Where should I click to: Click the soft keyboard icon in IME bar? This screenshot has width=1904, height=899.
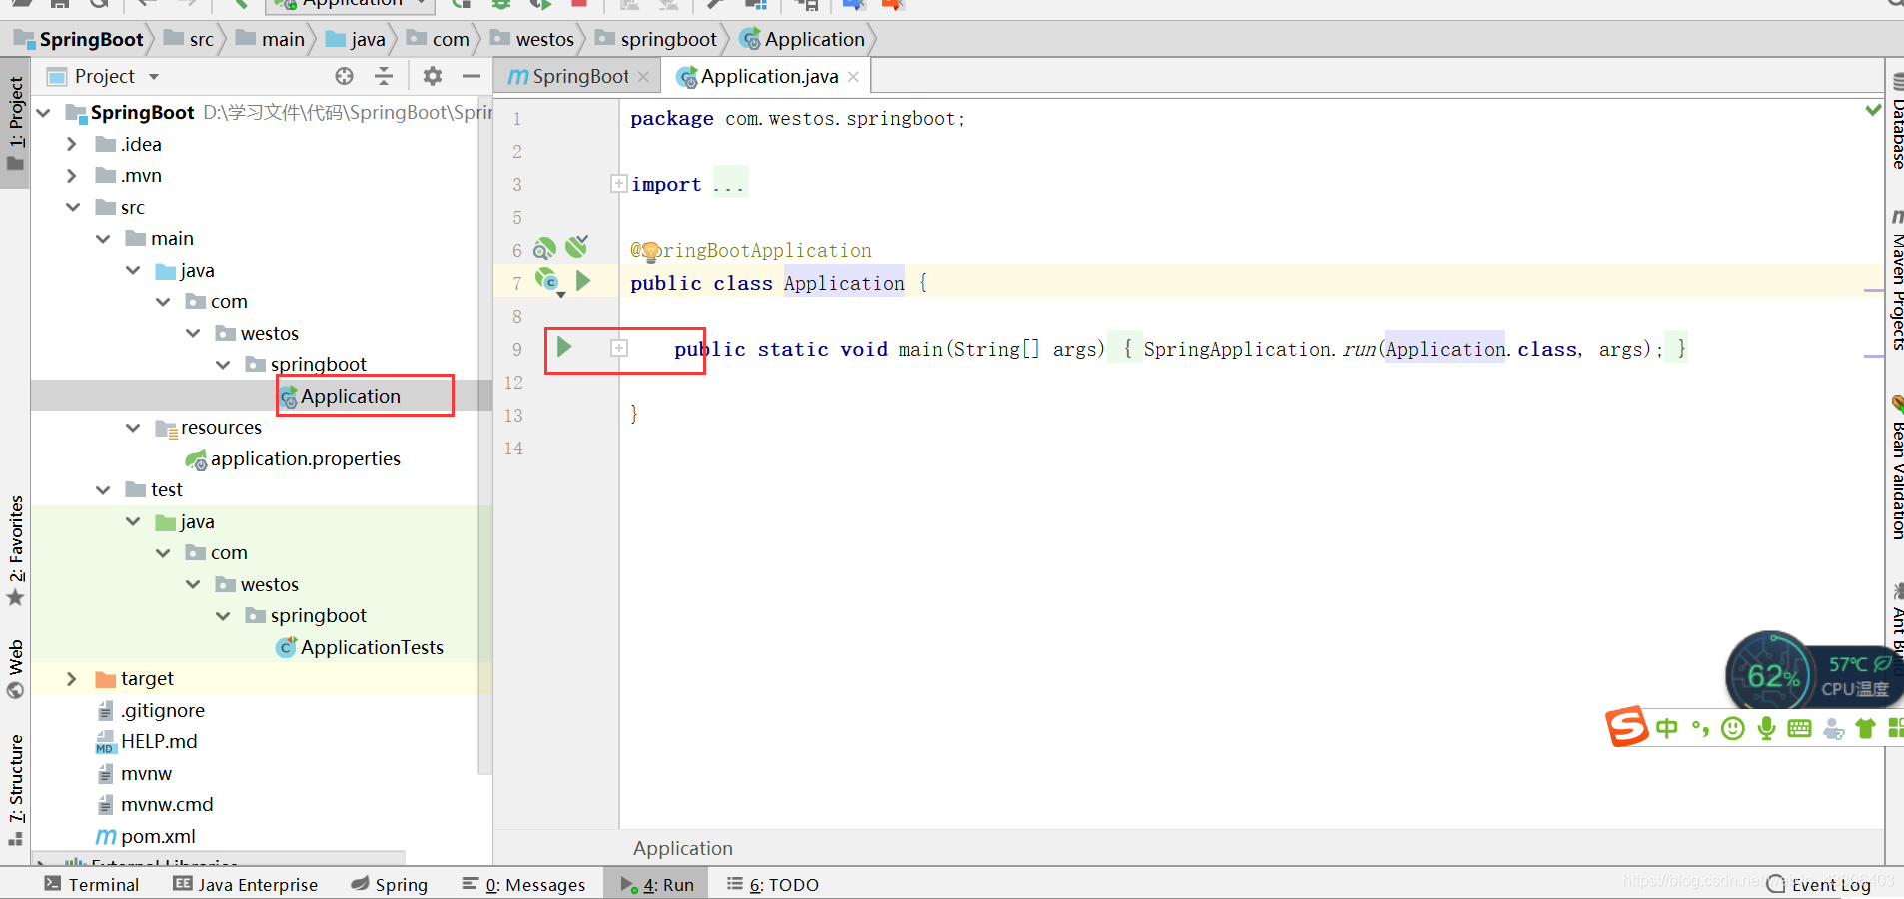1799,728
